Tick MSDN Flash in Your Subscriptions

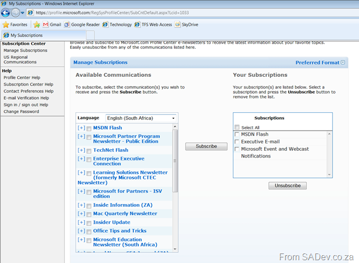click(237, 135)
